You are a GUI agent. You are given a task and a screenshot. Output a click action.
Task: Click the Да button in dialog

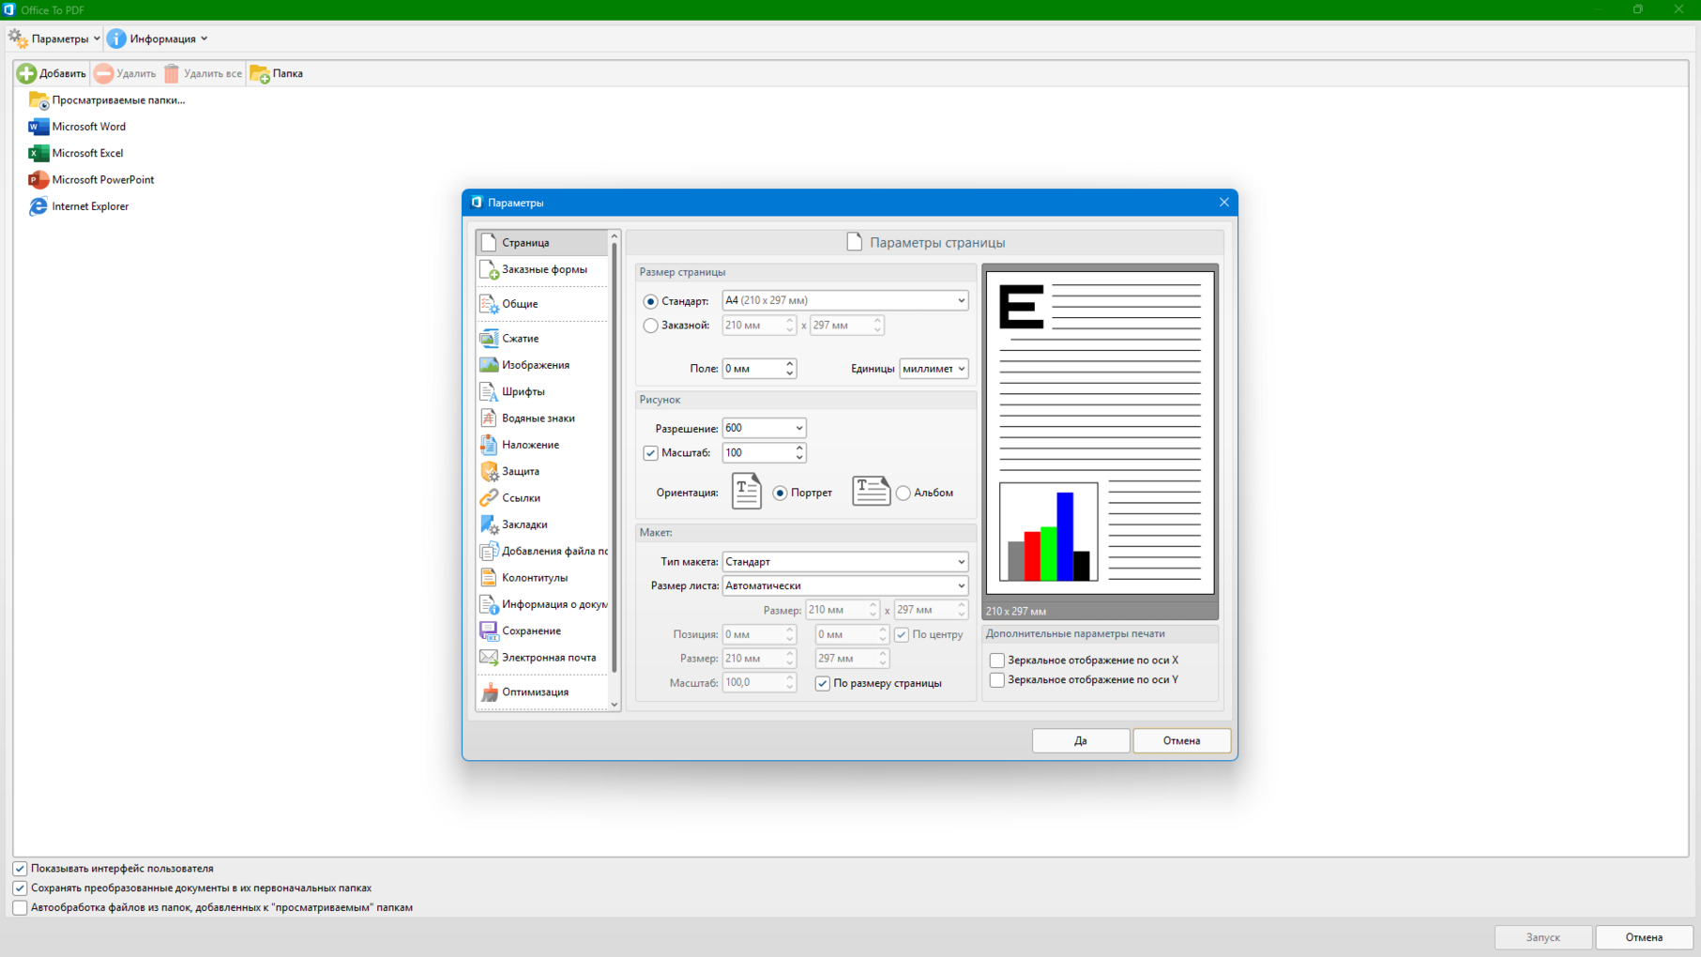click(1080, 740)
